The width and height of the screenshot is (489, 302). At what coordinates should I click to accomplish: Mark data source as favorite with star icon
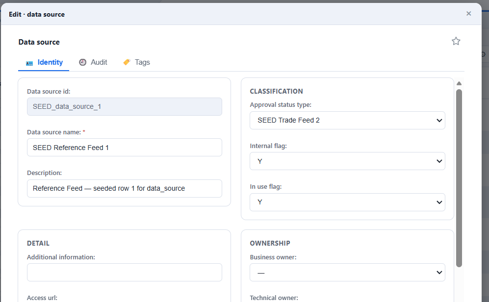click(x=456, y=41)
